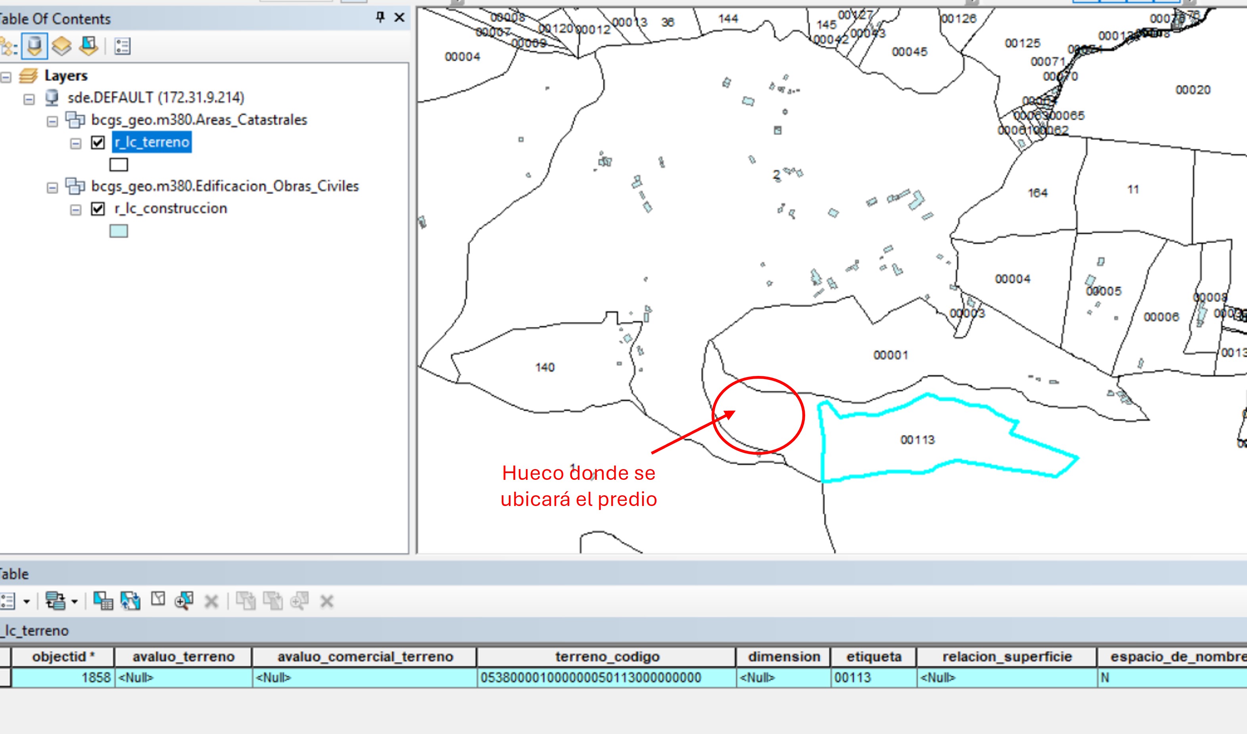Click relacion_superficie column header
Screen dimensions: 1247x734
click(x=1007, y=657)
